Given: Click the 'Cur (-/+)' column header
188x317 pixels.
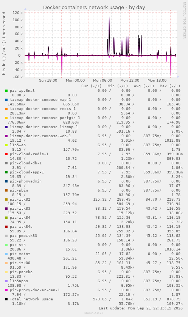Looking at the screenshot, I should 92,86.
